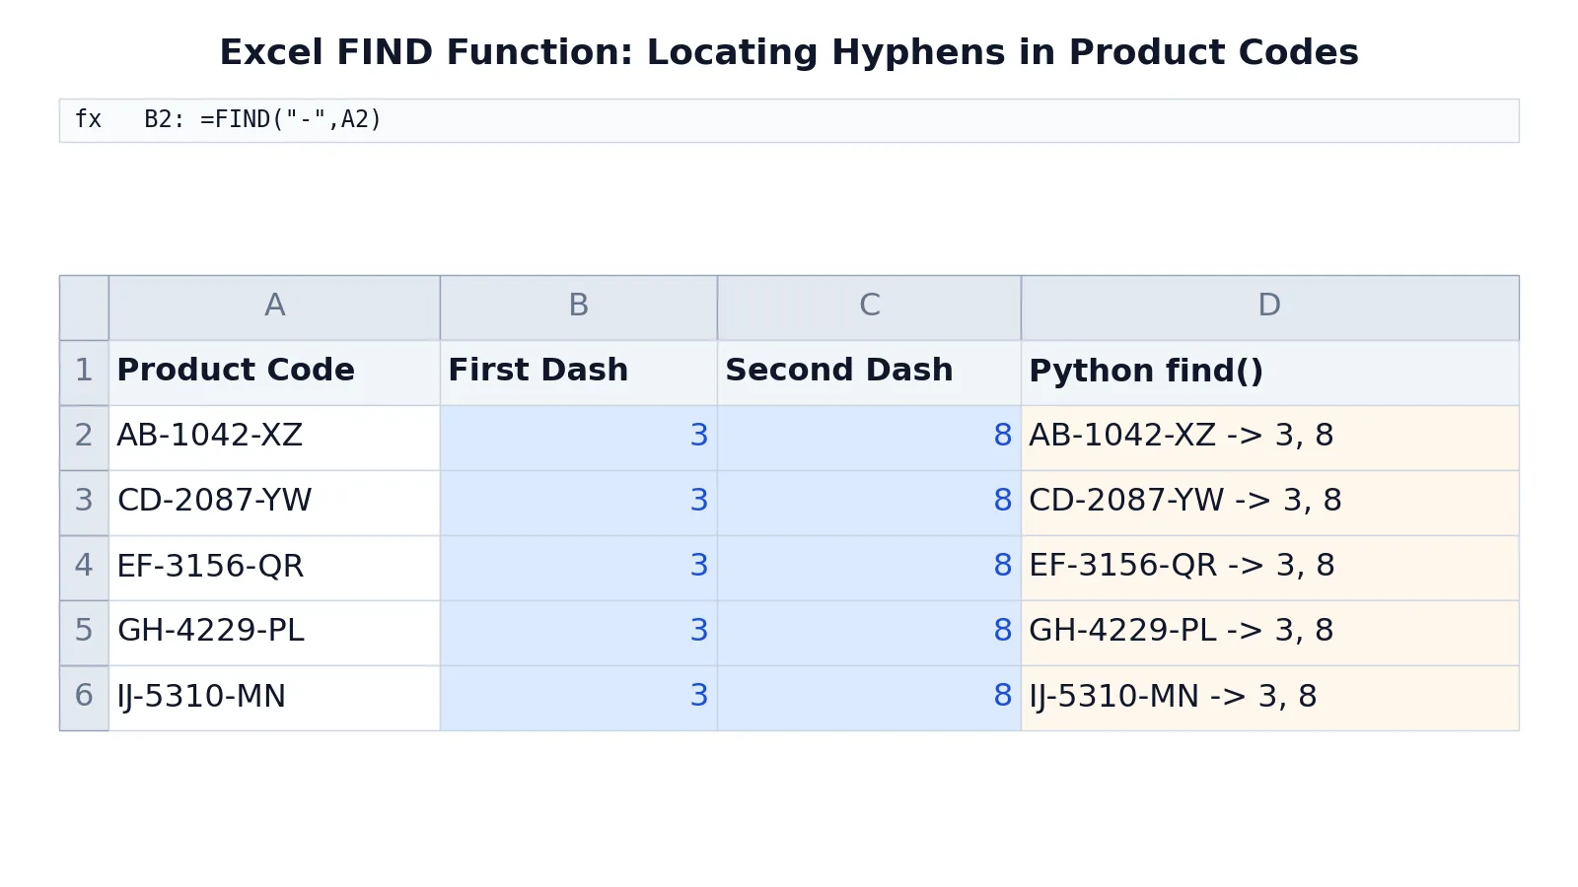The width and height of the screenshot is (1578, 887).
Task: Select cell containing EF-3156-QR in column A
Action: pyautogui.click(x=274, y=568)
